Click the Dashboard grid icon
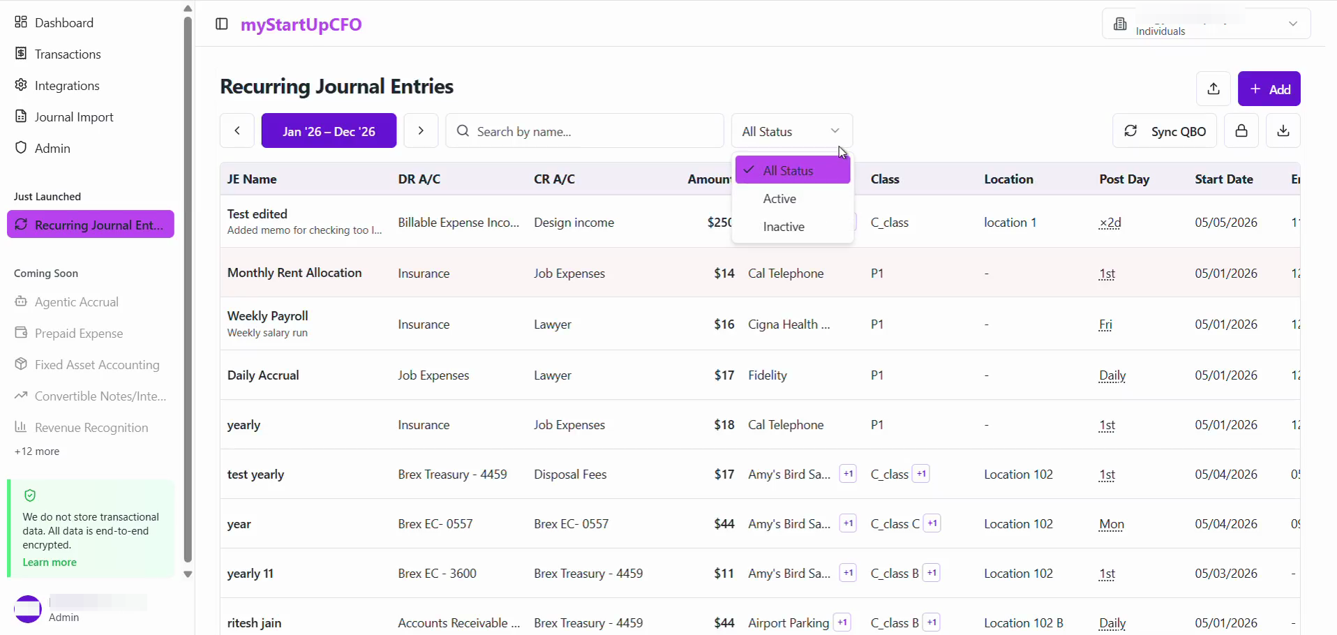Viewport: 1337px width, 635px height. (21, 22)
